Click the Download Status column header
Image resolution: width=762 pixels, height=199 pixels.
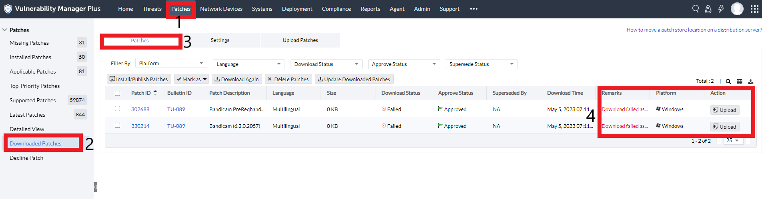pyautogui.click(x=401, y=93)
